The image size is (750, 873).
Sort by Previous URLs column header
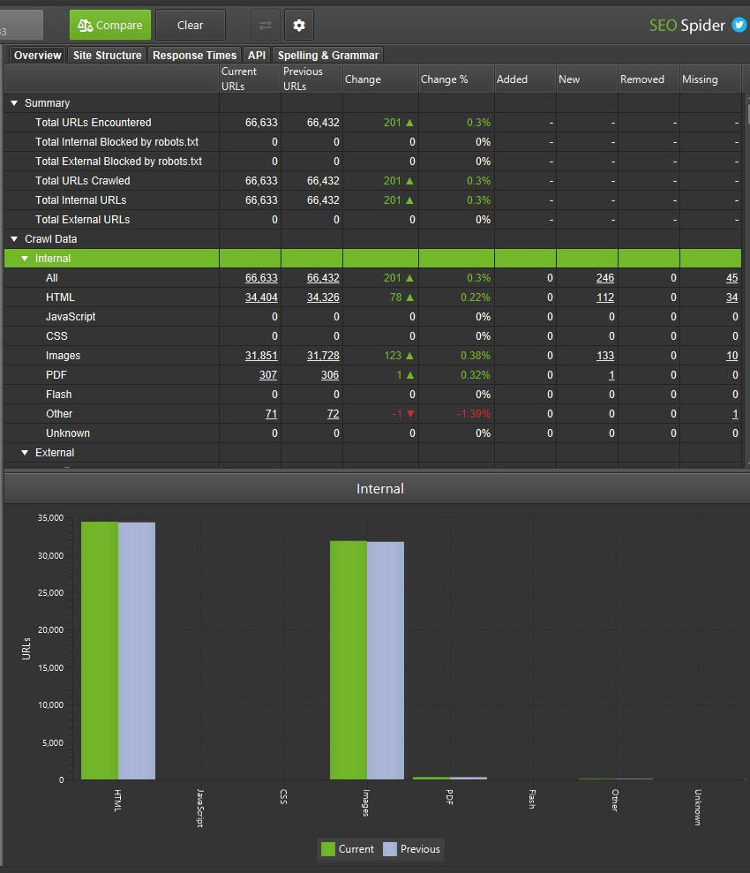point(311,79)
